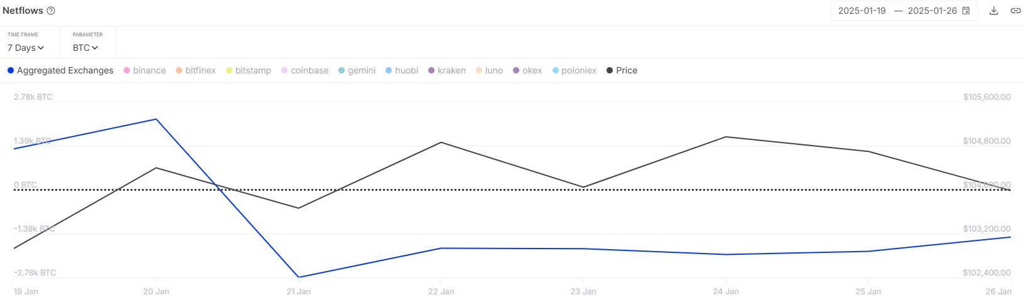This screenshot has height=300, width=1024.
Task: Copy the chart link icon
Action: click(x=1015, y=11)
